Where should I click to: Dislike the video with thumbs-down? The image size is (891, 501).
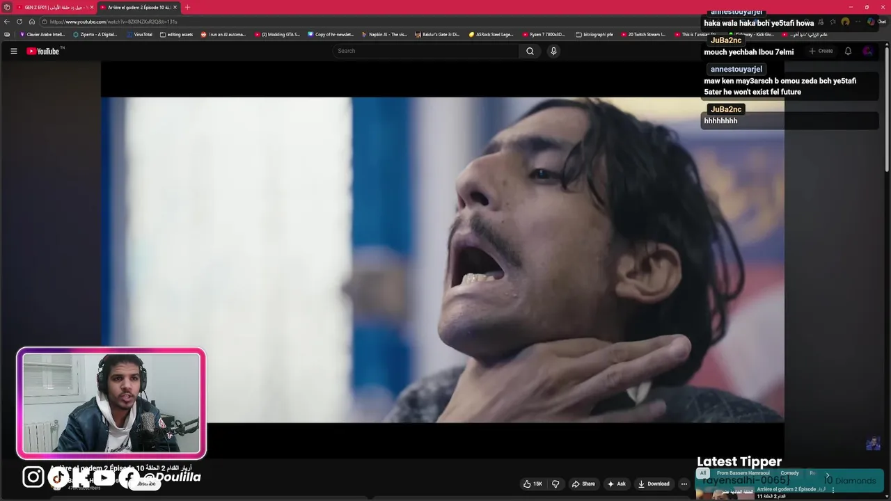point(555,484)
